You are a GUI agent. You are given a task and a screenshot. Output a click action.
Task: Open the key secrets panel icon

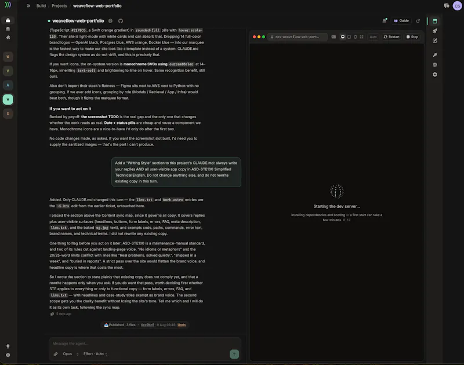tap(434, 55)
